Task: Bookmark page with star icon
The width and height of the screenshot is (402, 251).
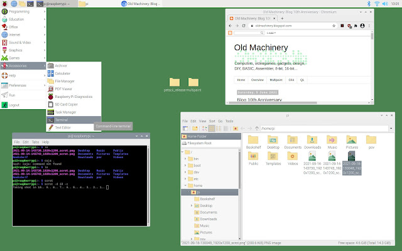Action: (x=334, y=26)
